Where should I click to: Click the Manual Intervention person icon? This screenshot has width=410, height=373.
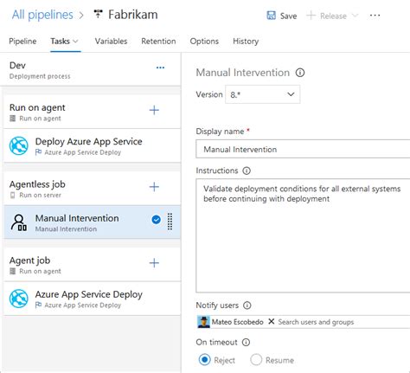click(19, 222)
